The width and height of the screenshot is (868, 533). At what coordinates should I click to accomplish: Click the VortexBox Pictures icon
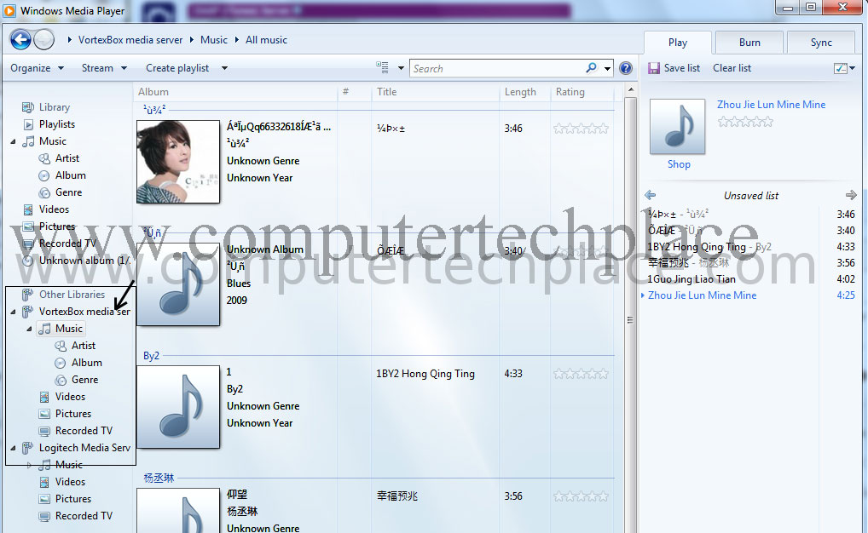coord(44,414)
